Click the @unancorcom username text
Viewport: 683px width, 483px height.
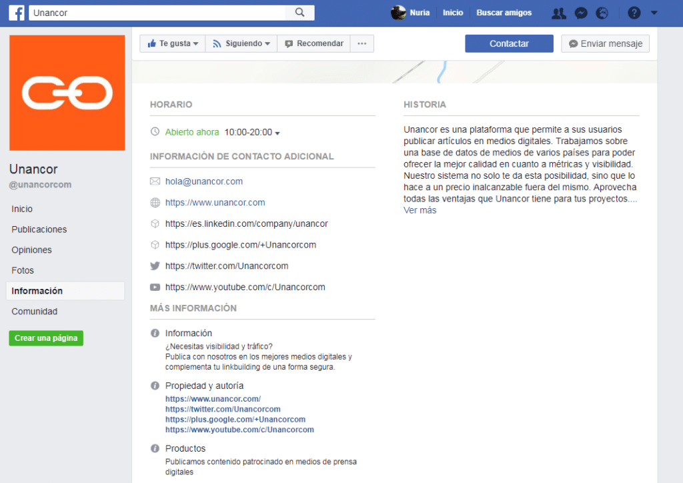pos(40,185)
